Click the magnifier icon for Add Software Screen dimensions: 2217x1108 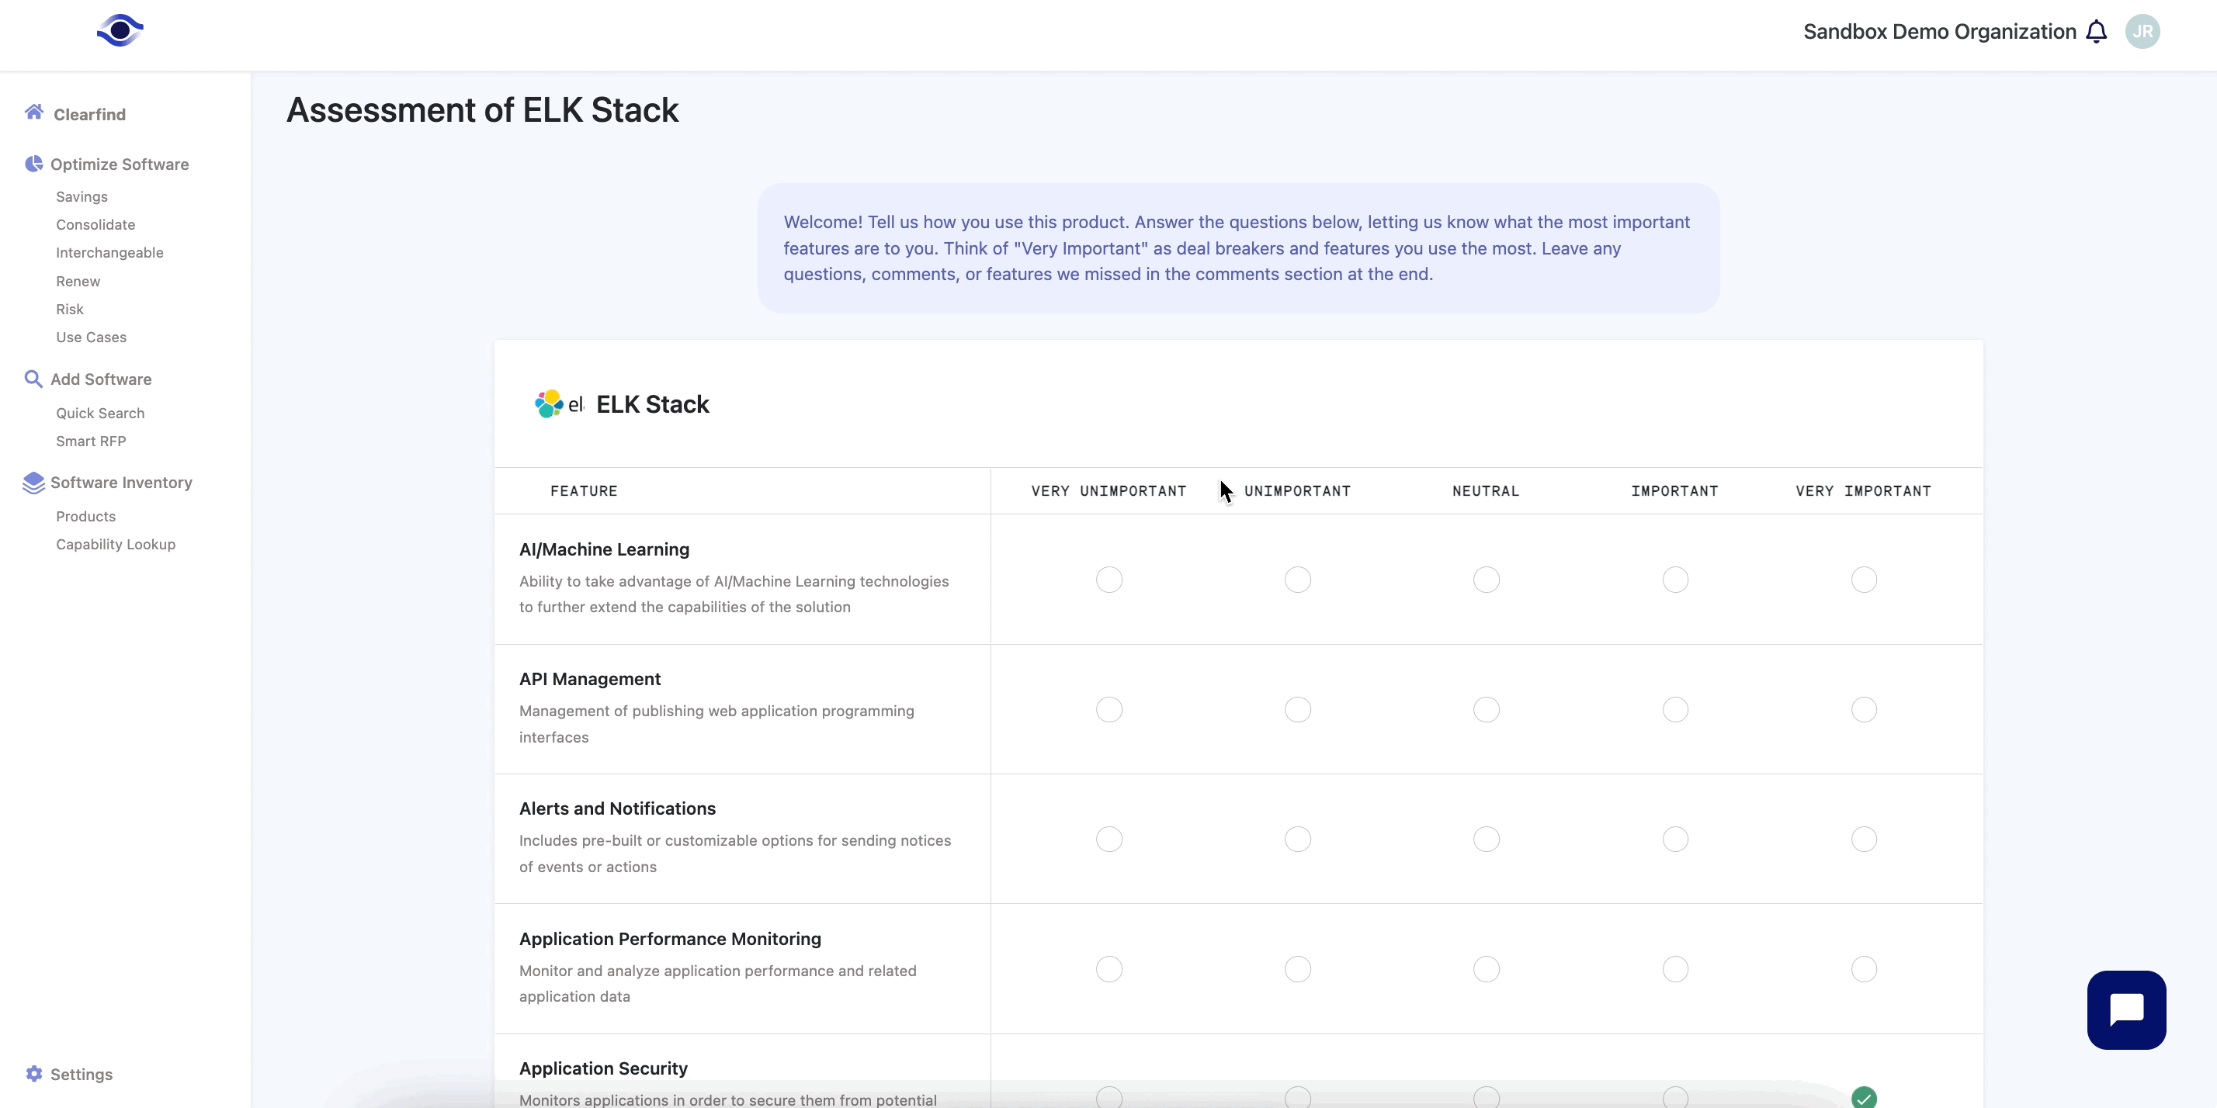[x=33, y=379]
